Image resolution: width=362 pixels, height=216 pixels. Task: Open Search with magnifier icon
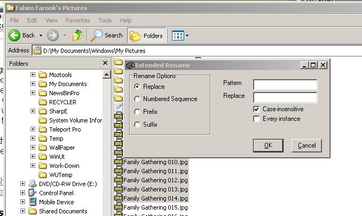(x=96, y=35)
